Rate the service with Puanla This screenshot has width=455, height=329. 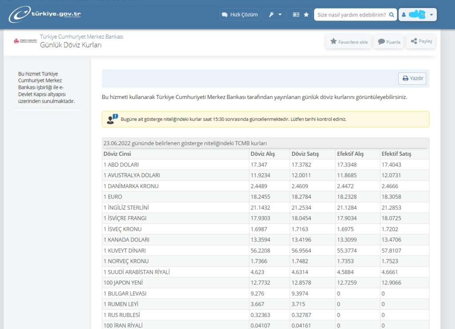click(389, 42)
